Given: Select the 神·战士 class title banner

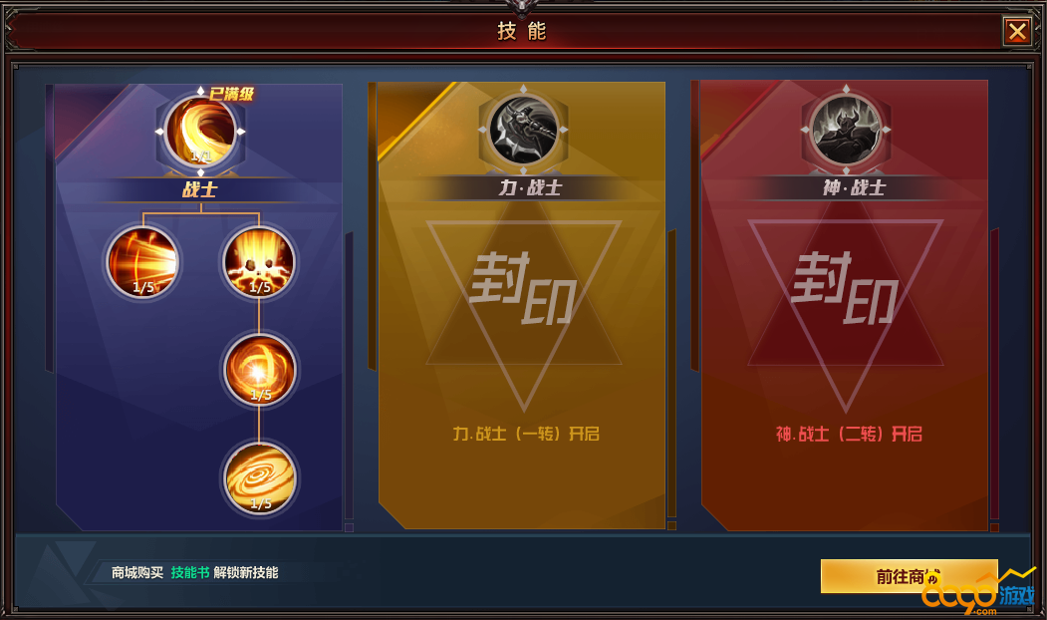Looking at the screenshot, I should [854, 187].
